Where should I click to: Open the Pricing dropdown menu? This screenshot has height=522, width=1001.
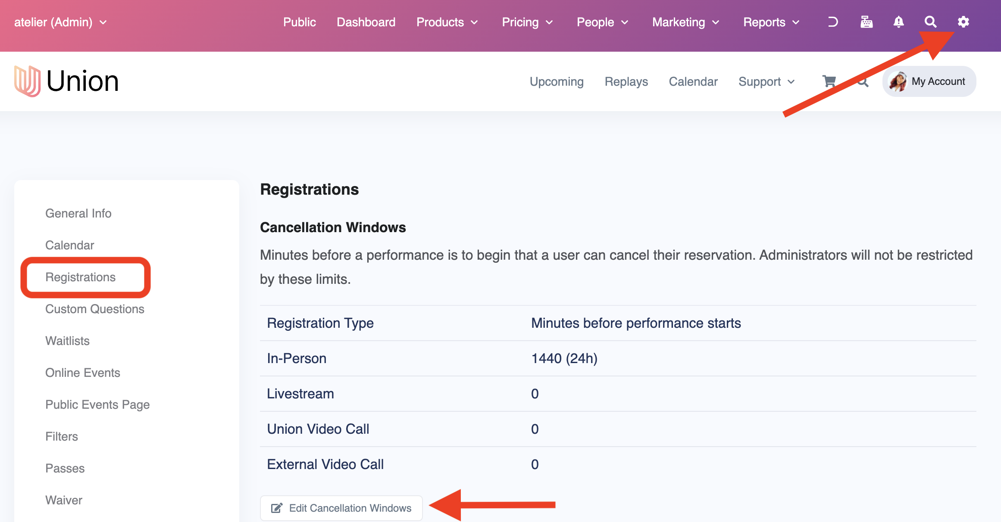pos(527,22)
